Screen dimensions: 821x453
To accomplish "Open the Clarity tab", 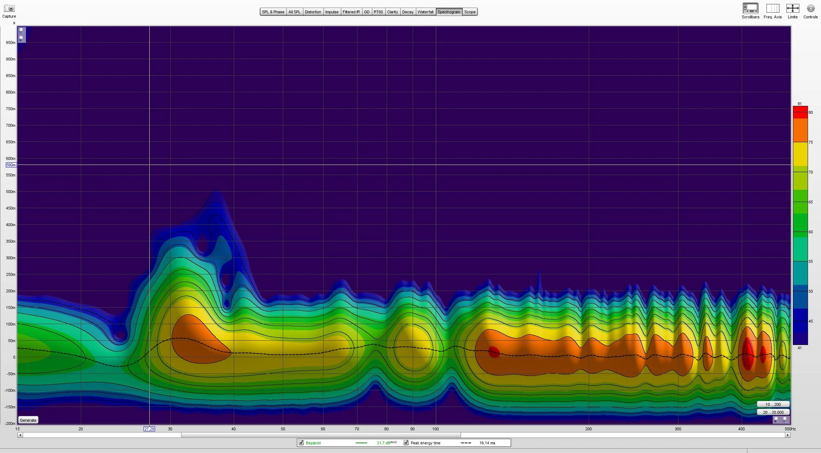I will [x=392, y=12].
